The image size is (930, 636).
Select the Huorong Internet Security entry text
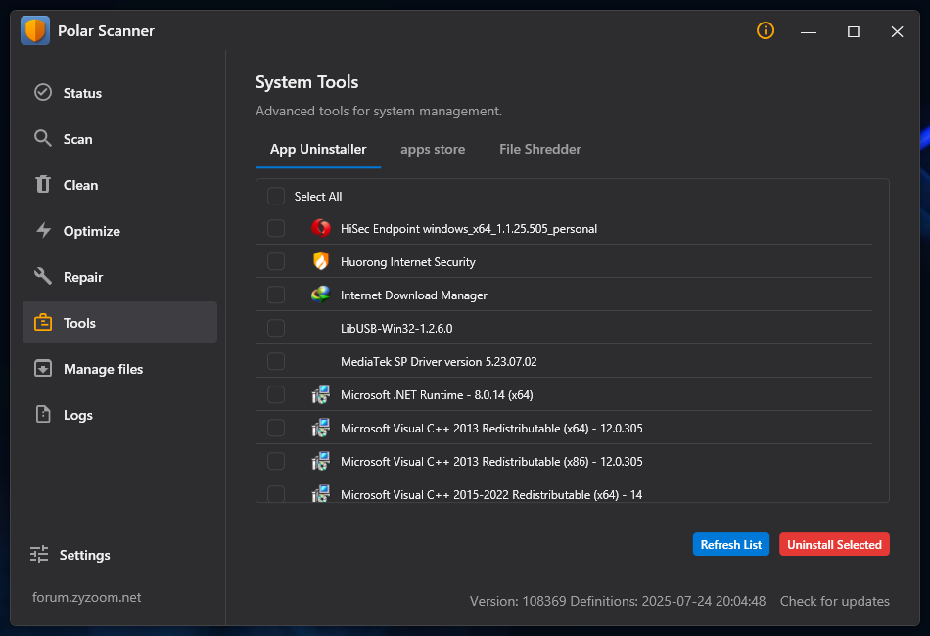coord(408,262)
